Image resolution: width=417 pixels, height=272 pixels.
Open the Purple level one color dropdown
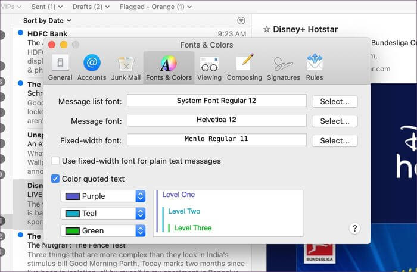pyautogui.click(x=103, y=196)
